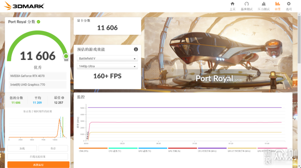This screenshot has height=168, width=301.
Task: Open the Results (结果) chart icon
Action: [x=278, y=5]
